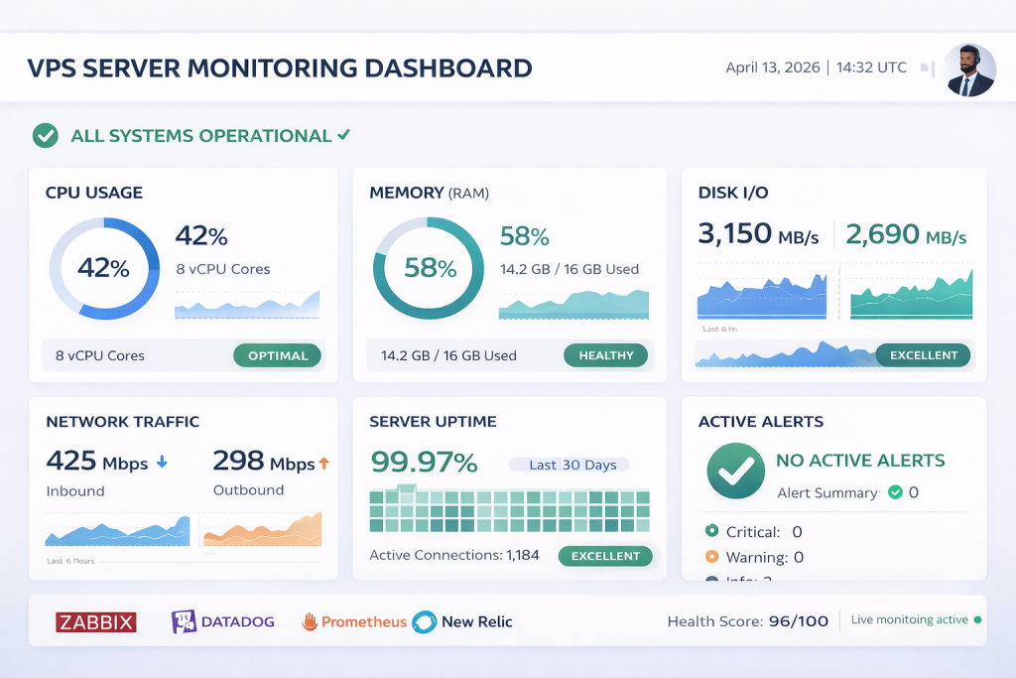Image resolution: width=1016 pixels, height=678 pixels.
Task: Click the Outbound label
Action: point(248,490)
